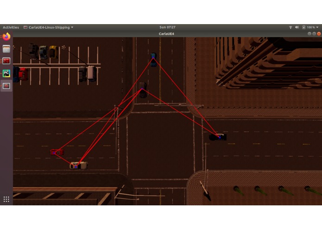Open Firefox from the dock
This screenshot has width=322, height=229.
pyautogui.click(x=6, y=37)
